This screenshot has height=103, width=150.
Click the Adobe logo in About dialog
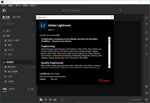pyautogui.click(x=104, y=81)
